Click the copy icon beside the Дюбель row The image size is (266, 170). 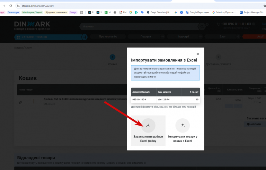20,102
